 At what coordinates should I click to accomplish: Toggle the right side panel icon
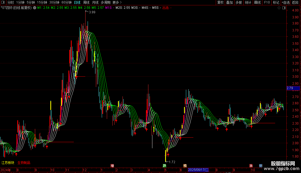click(x=284, y=8)
